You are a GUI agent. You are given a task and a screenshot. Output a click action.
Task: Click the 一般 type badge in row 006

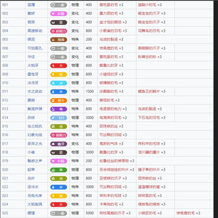(x=59, y=48)
